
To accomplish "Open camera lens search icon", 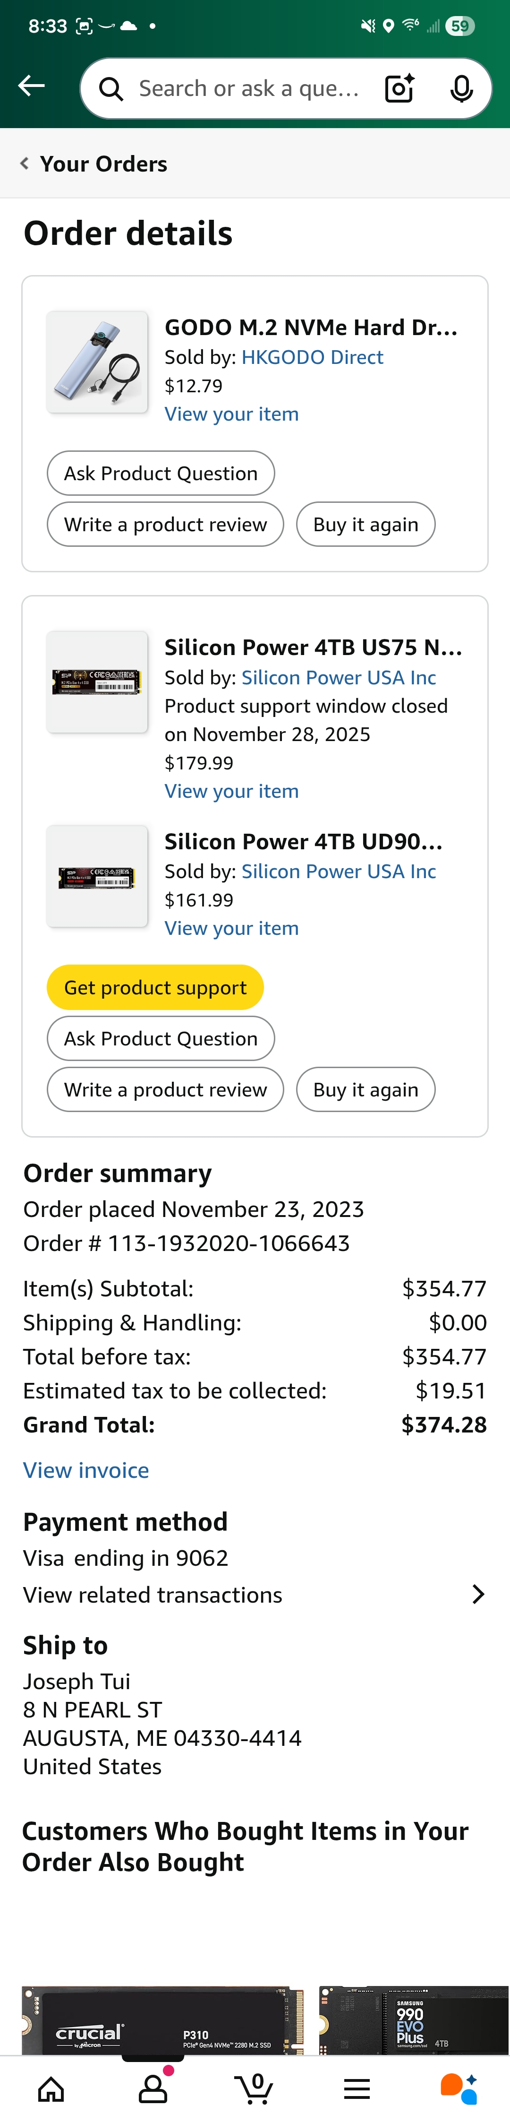I will tap(399, 88).
